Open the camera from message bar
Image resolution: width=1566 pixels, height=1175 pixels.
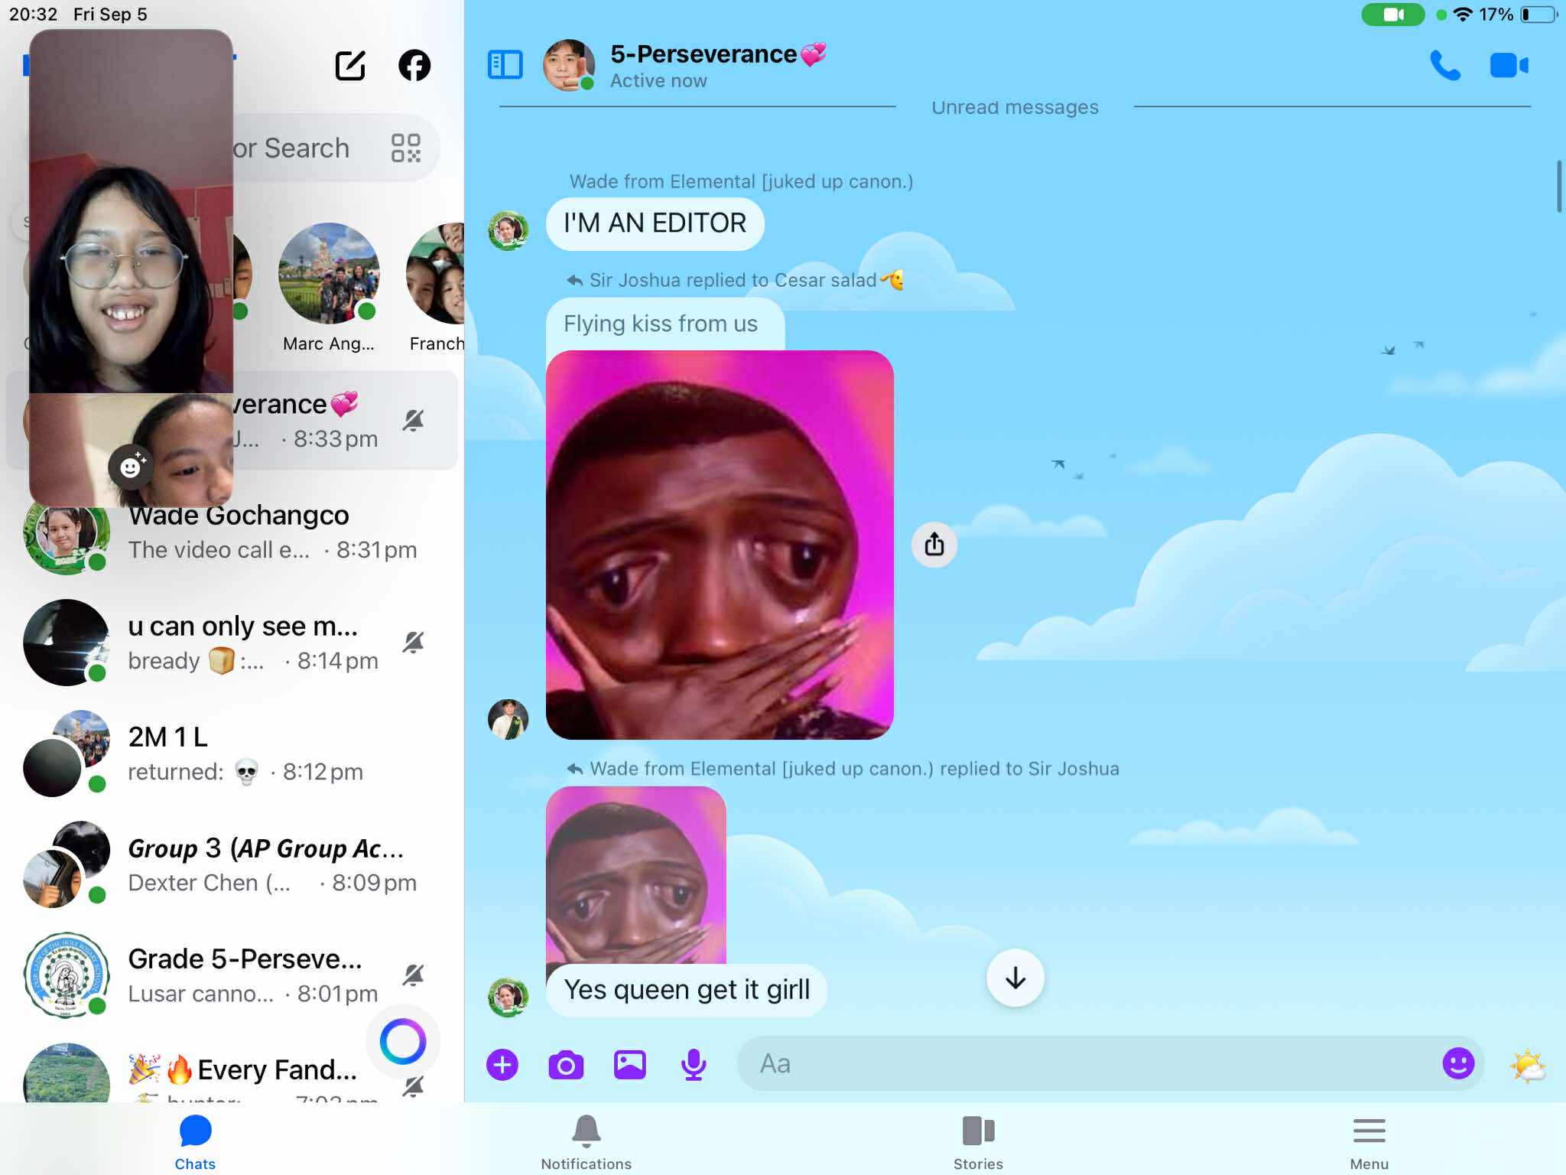(566, 1065)
